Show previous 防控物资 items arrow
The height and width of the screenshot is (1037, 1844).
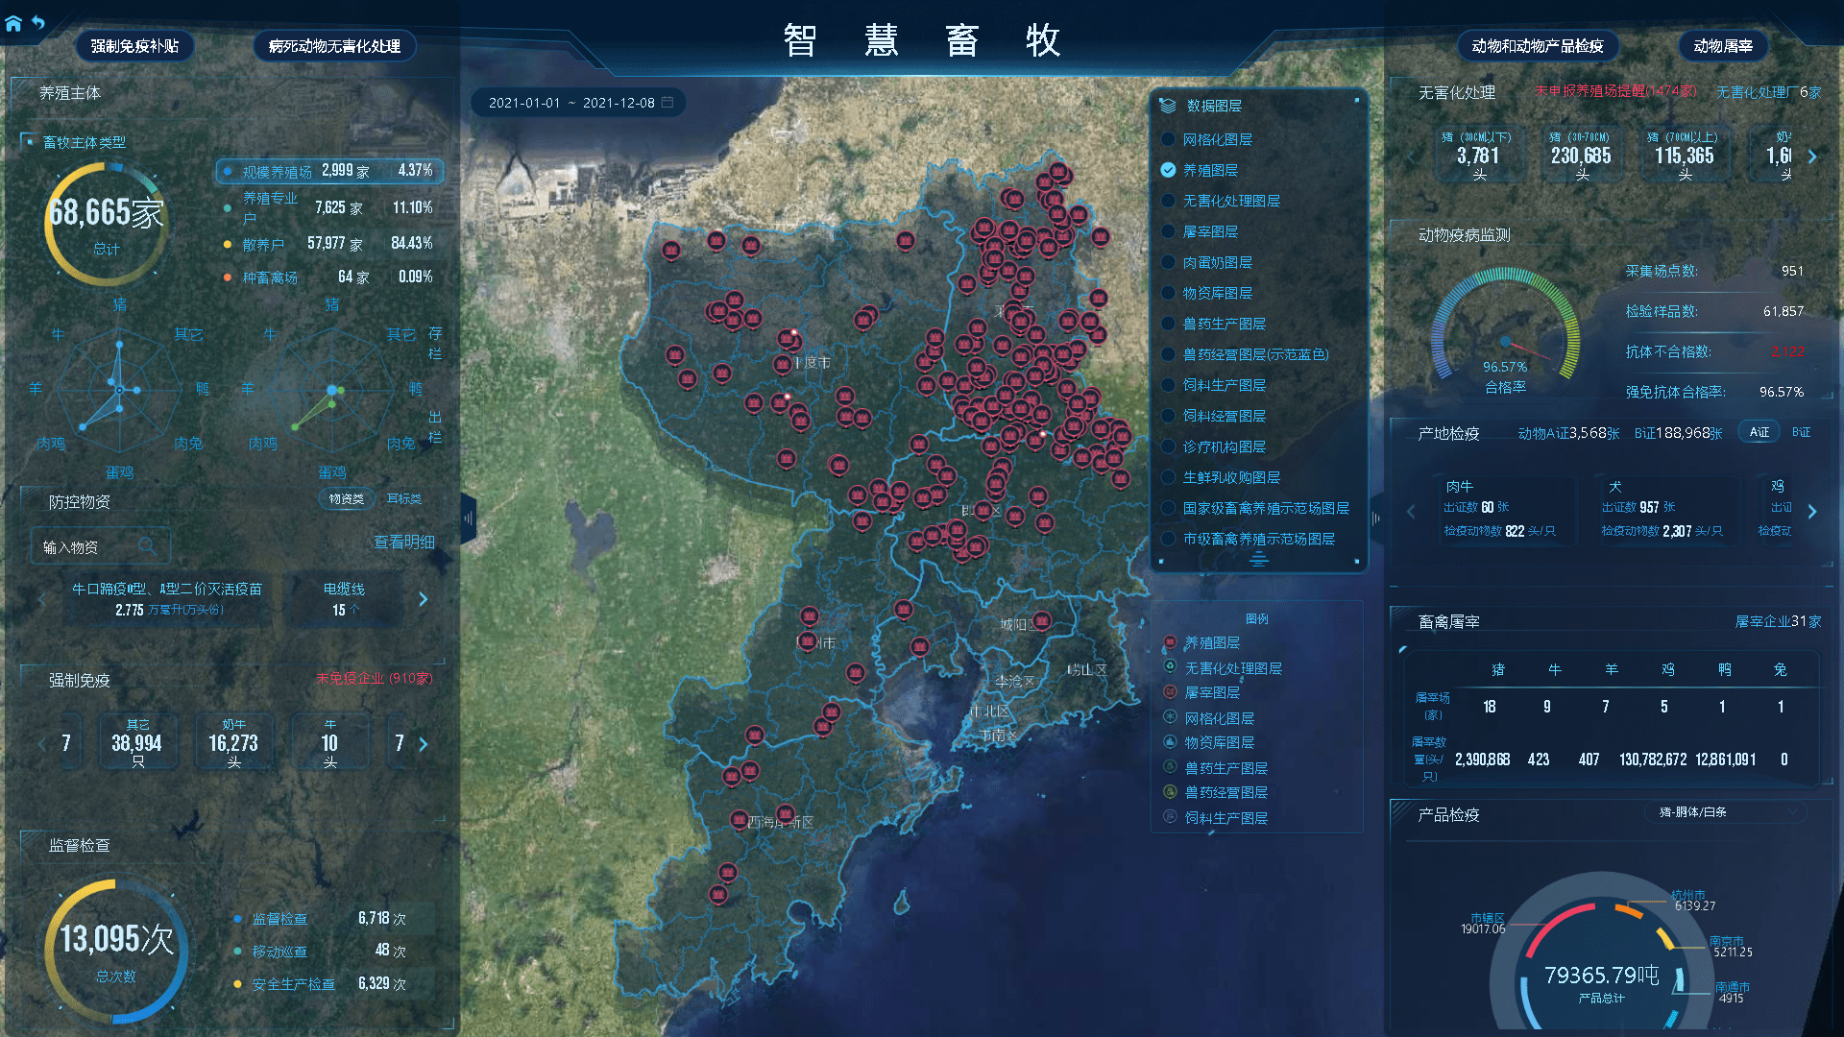42,599
